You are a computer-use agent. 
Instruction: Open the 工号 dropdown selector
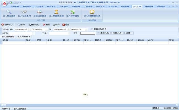(x=69, y=33)
